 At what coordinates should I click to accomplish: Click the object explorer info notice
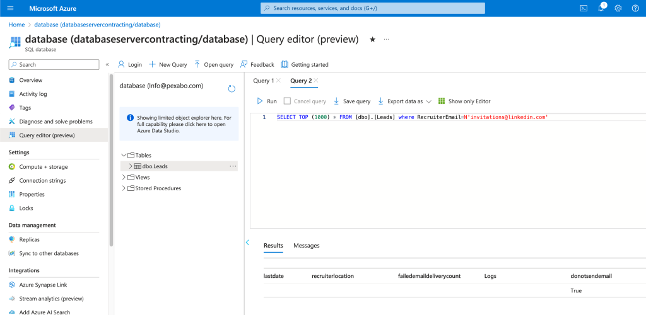[179, 124]
